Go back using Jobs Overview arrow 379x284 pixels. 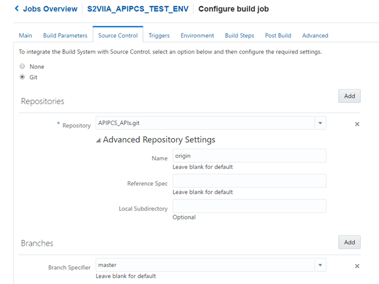[x=17, y=9]
